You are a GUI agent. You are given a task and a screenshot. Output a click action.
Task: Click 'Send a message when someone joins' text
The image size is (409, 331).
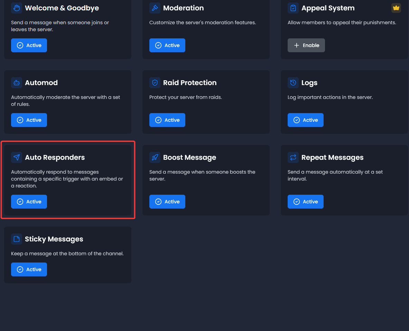click(x=60, y=26)
